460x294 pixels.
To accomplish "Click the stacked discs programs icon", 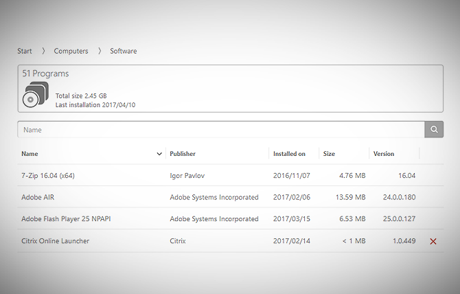I will coord(36,95).
